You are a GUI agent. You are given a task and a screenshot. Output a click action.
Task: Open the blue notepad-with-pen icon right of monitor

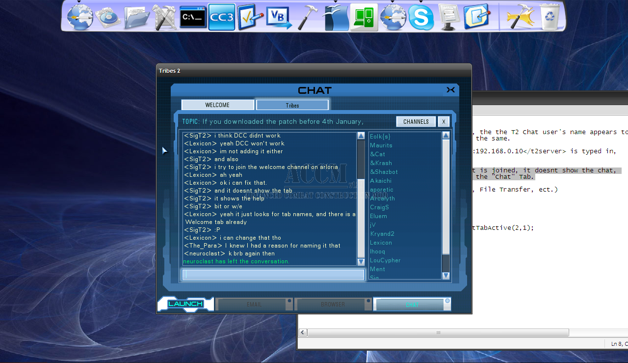(x=477, y=17)
